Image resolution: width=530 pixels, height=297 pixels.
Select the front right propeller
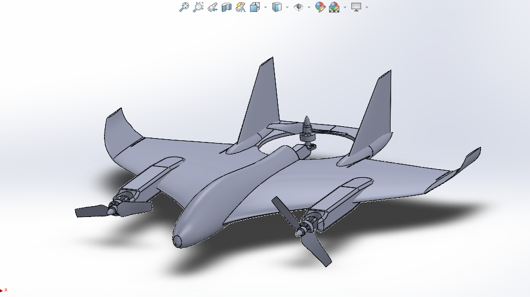(302, 232)
